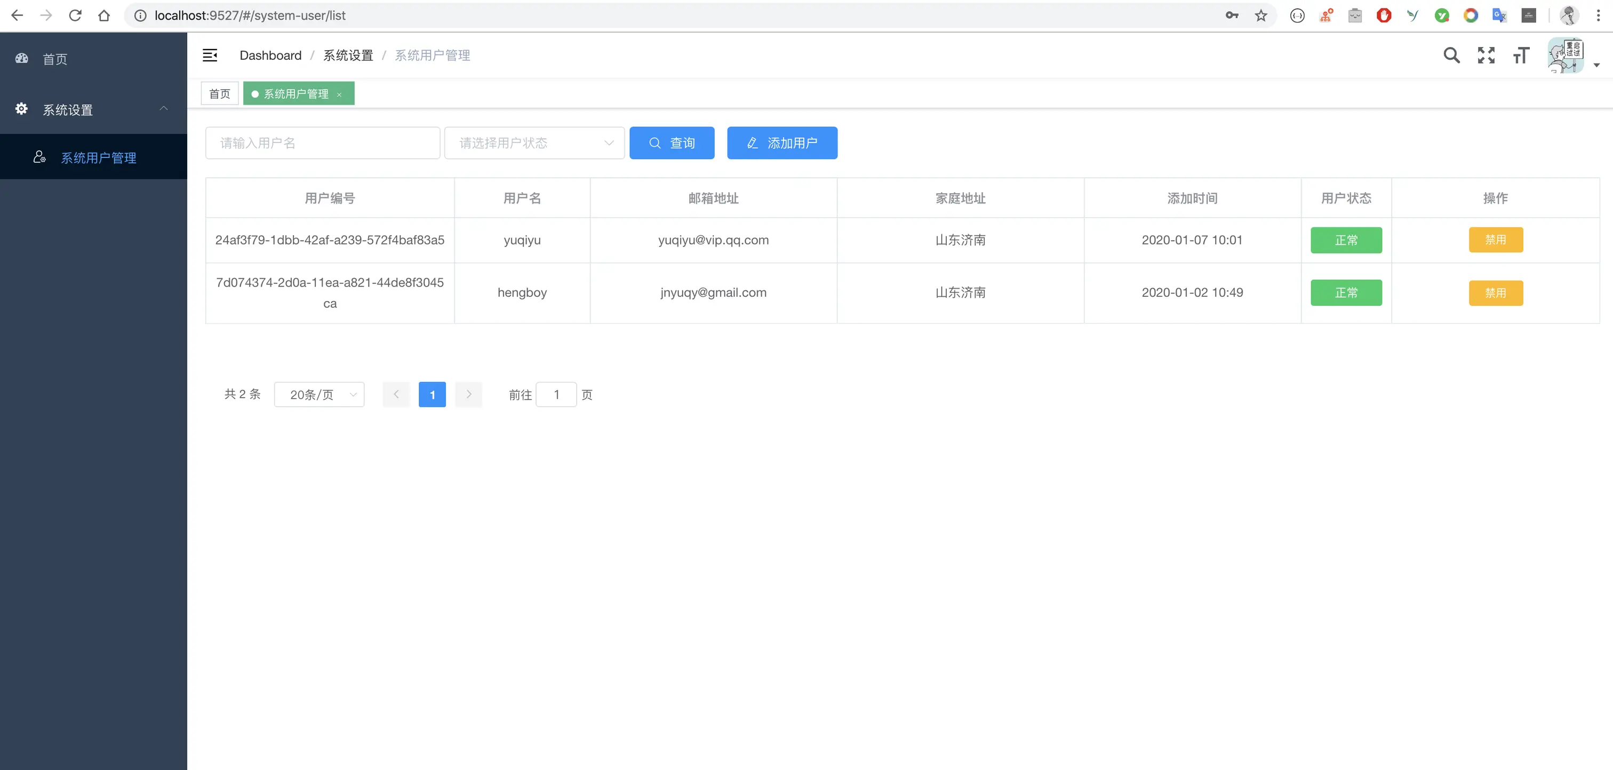This screenshot has height=770, width=1613.
Task: Disable user hengboy with 禁用 button
Action: pos(1495,292)
